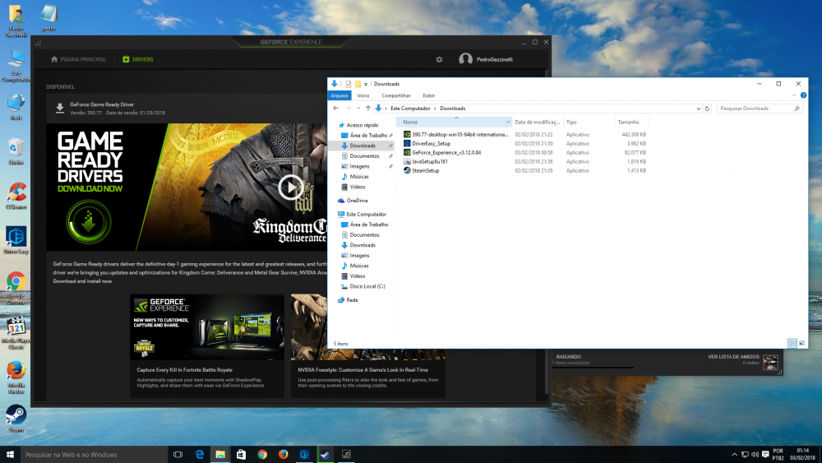Open Músicas under quick access
The image size is (822, 463).
coord(355,177)
